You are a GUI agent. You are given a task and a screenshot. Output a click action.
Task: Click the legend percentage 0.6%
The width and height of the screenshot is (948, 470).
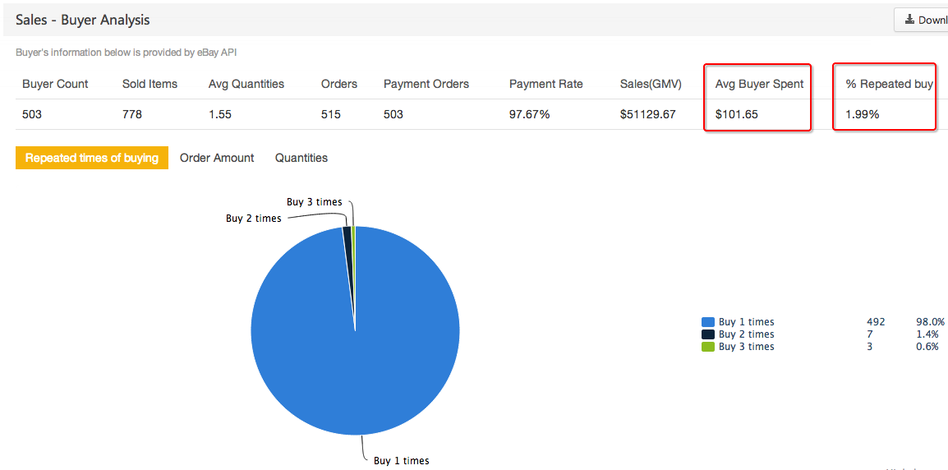(928, 348)
